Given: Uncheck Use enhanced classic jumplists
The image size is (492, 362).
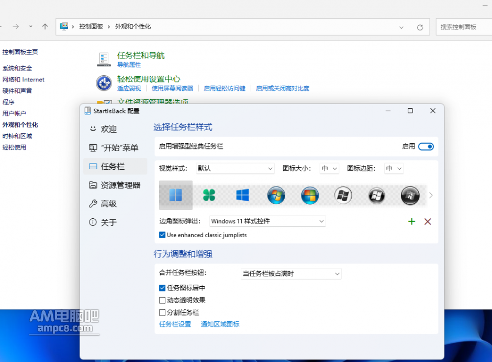Looking at the screenshot, I should [162, 235].
